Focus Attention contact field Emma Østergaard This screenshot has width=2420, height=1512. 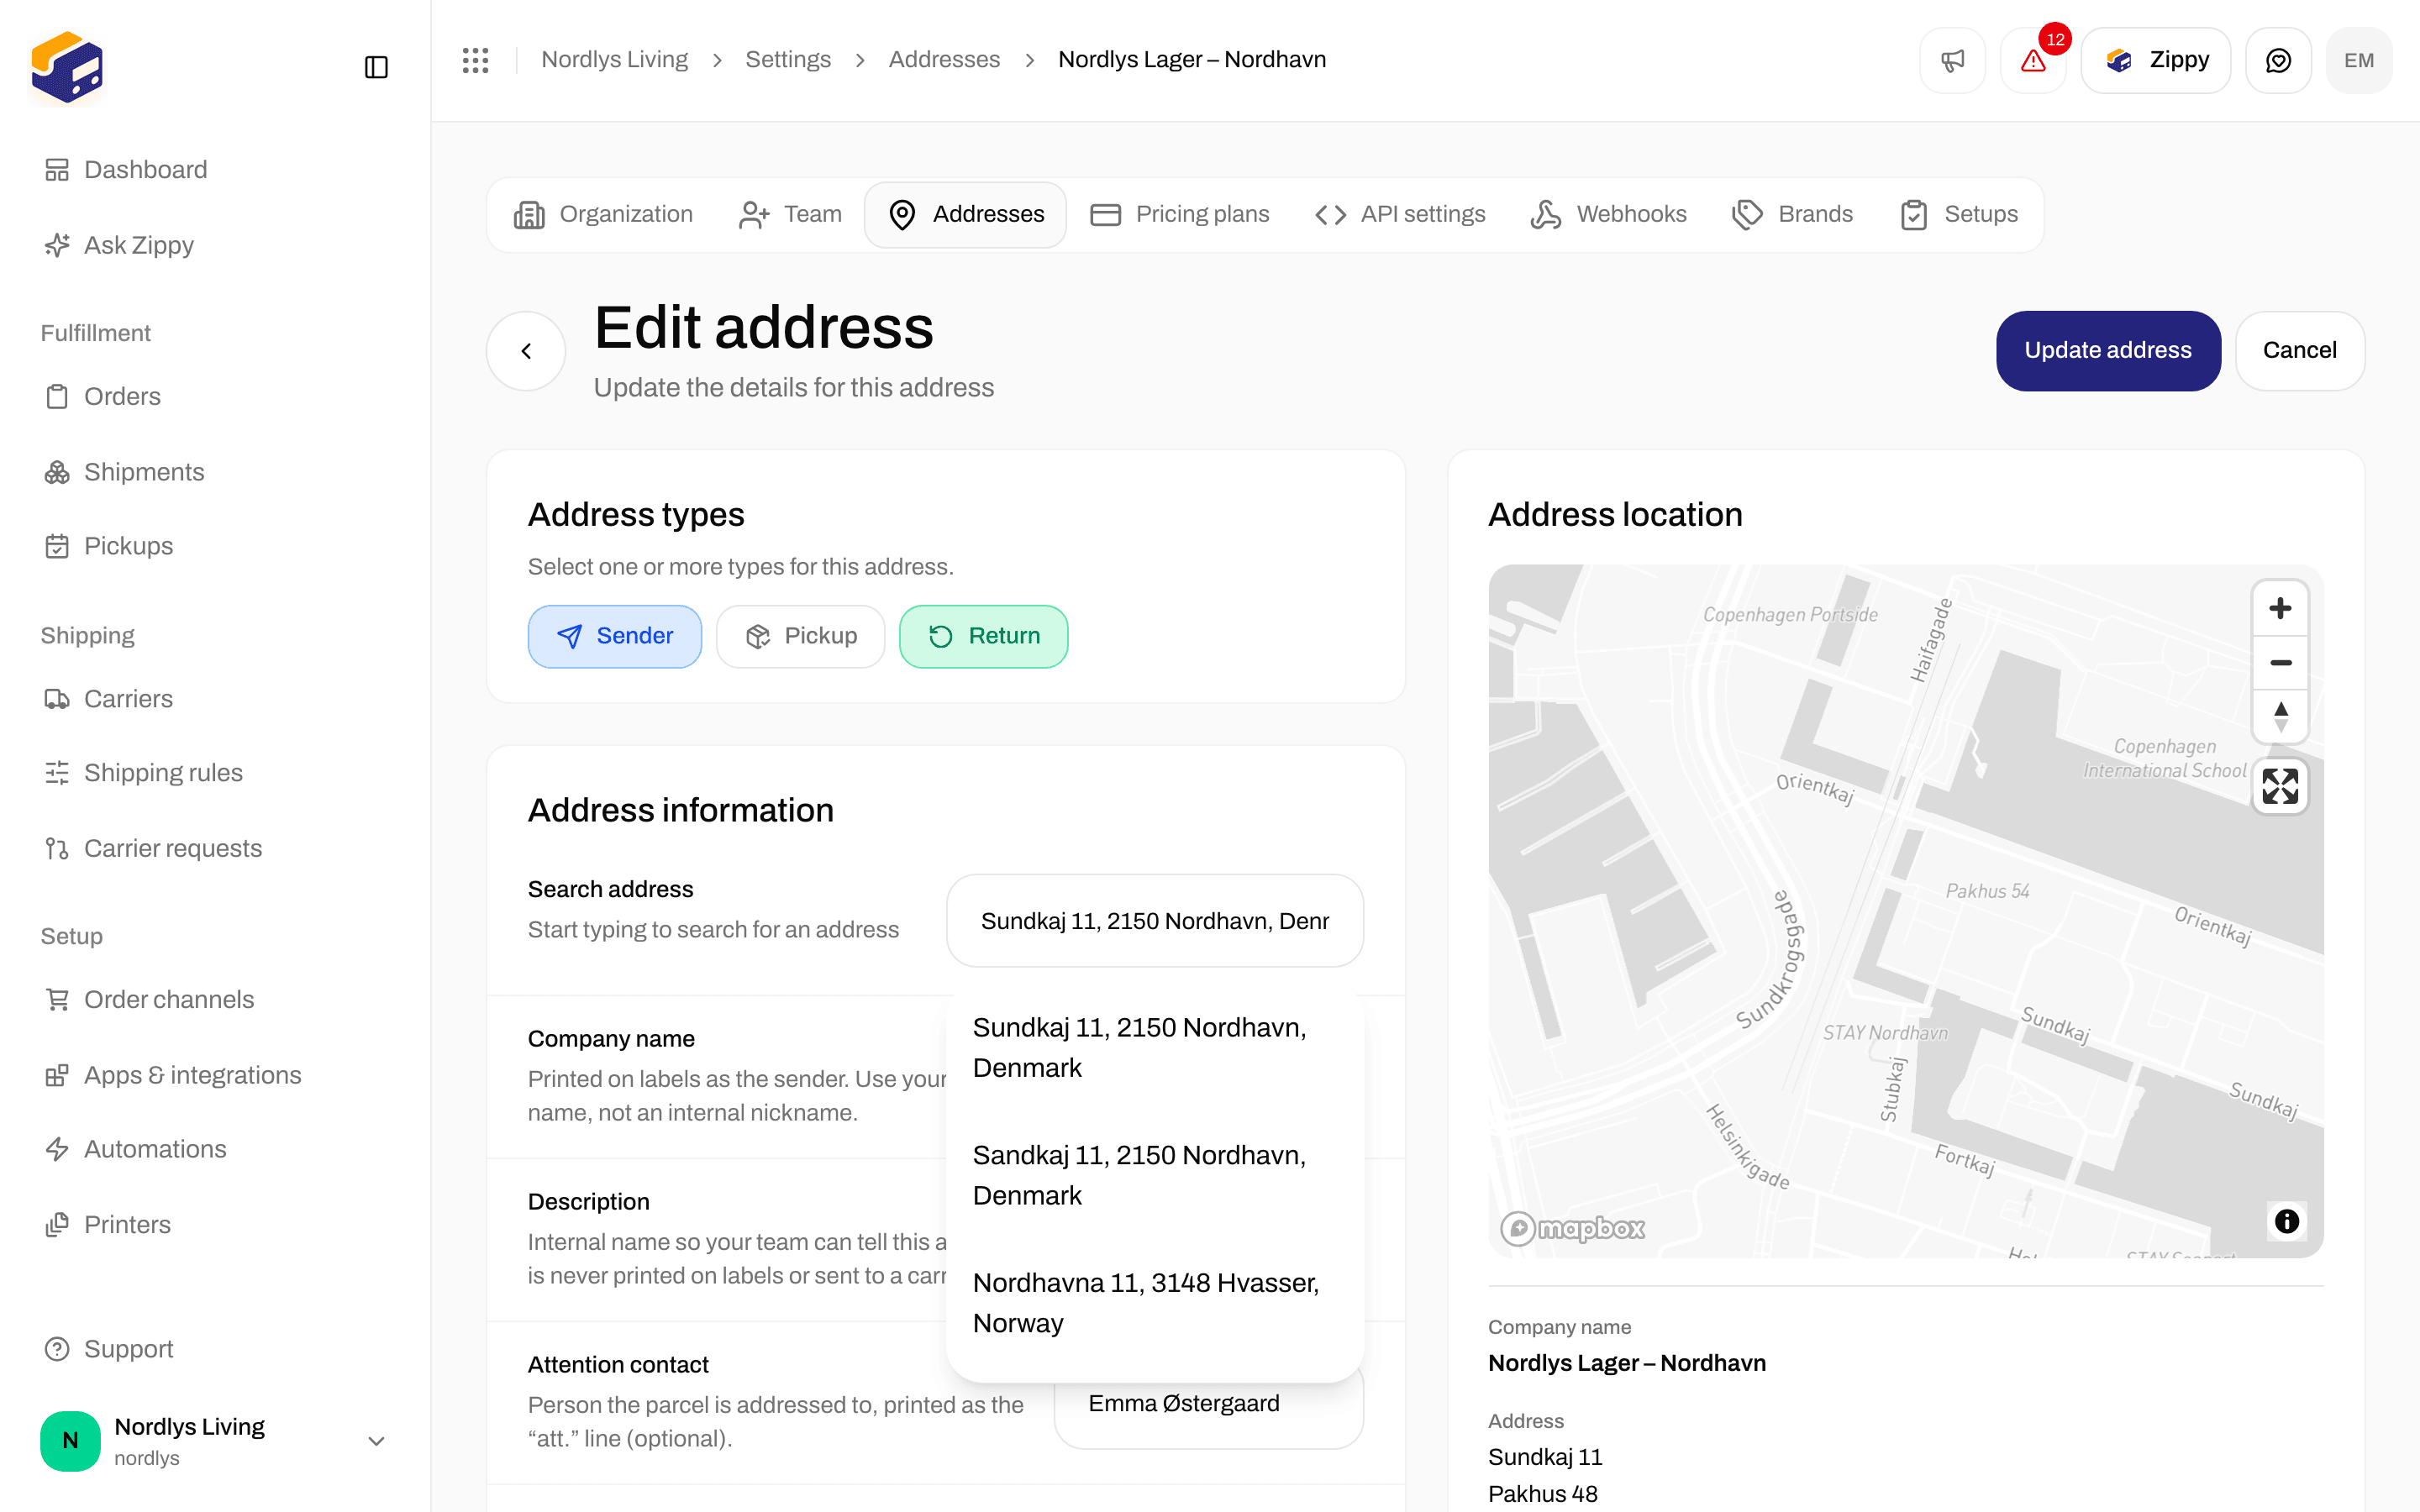click(x=1208, y=1404)
